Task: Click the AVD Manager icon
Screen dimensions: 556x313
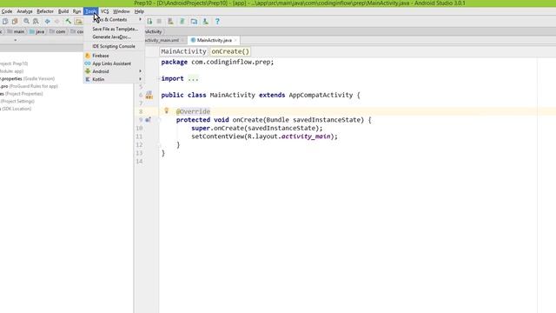Action: 170,21
